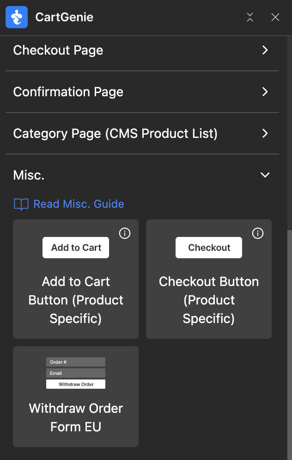Screen dimensions: 292x460
Task: Click the book icon beside Misc. Guide
Action: point(21,204)
